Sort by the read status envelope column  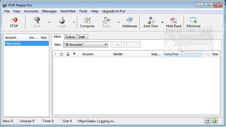tap(61, 54)
